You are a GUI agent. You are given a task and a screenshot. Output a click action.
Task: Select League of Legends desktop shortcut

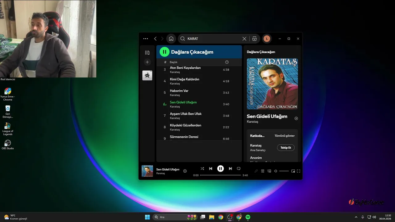click(8, 129)
